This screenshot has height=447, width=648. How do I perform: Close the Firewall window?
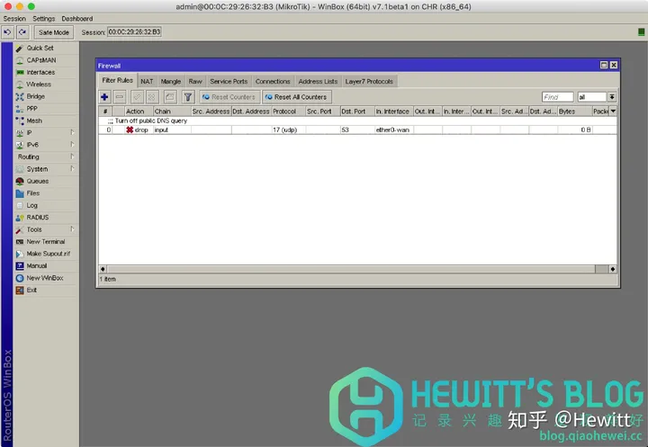[614, 66]
